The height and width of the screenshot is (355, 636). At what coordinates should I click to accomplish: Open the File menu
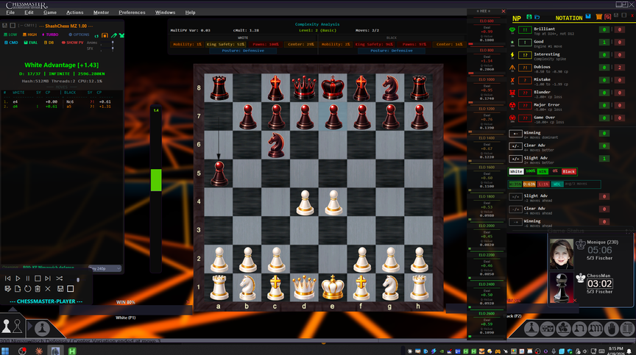[10, 12]
